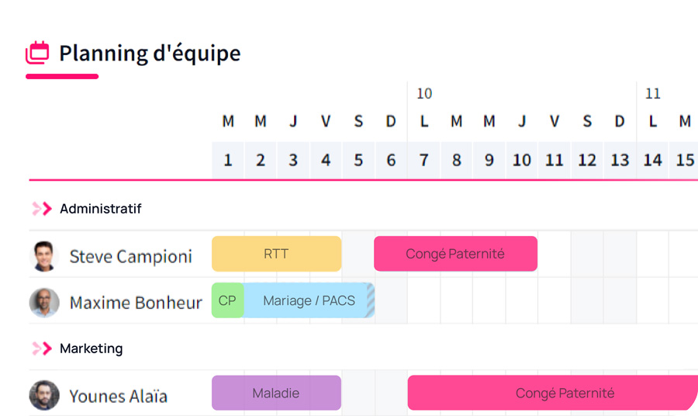Open the Mariage / PACS leave block
The width and height of the screenshot is (698, 416).
309,300
